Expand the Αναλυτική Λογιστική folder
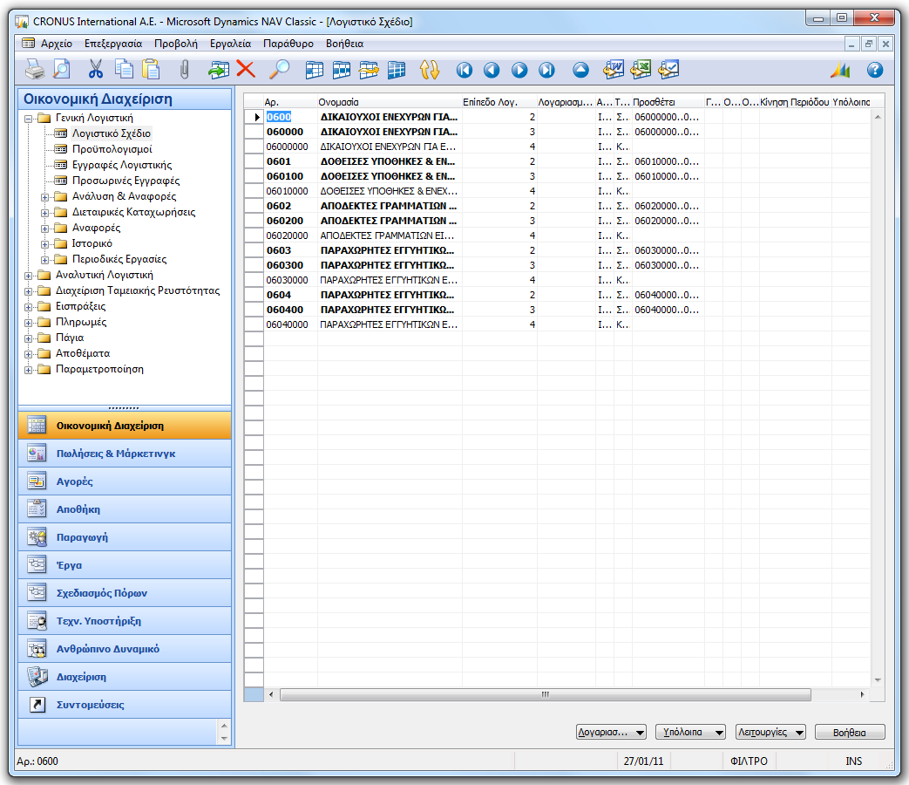The width and height of the screenshot is (909, 785). 29,276
